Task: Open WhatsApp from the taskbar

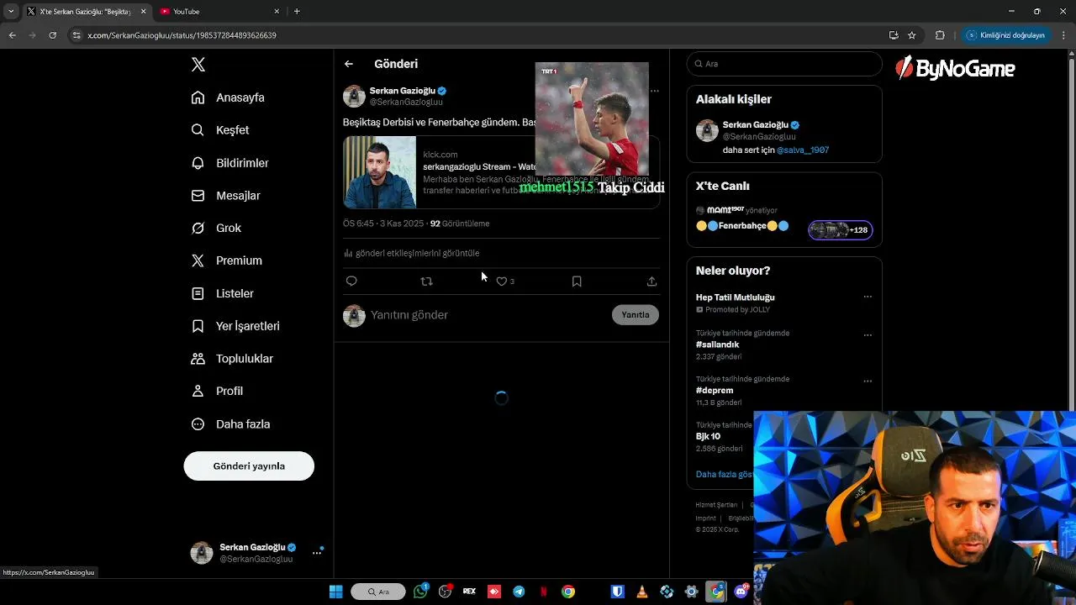Action: [420, 592]
